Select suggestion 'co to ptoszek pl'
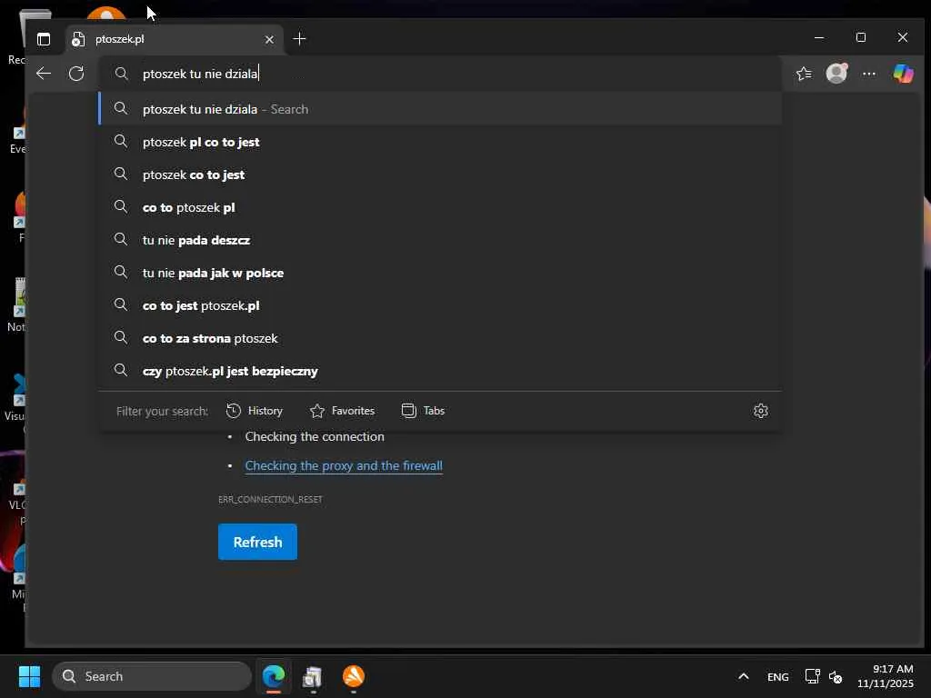 [x=440, y=207]
